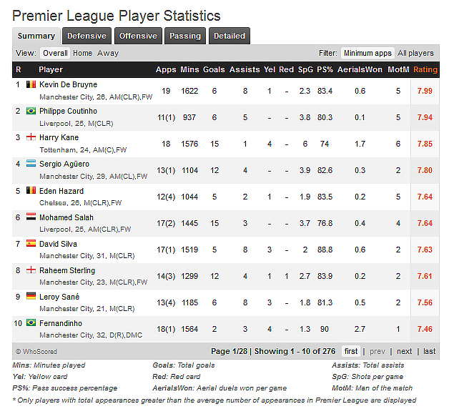This screenshot has width=449, height=414.
Task: Go to next page of players
Action: (404, 351)
